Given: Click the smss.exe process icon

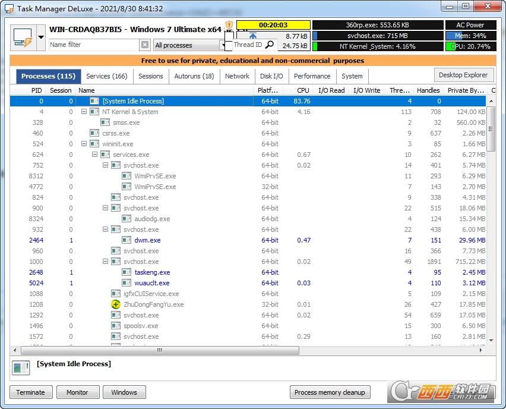Looking at the screenshot, I should click(x=105, y=122).
